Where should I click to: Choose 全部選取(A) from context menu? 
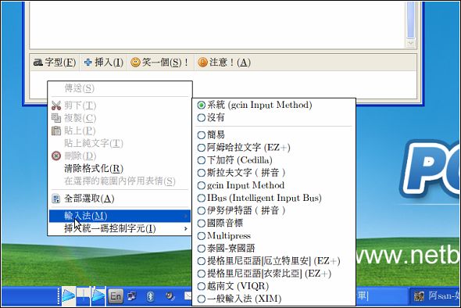click(x=120, y=199)
